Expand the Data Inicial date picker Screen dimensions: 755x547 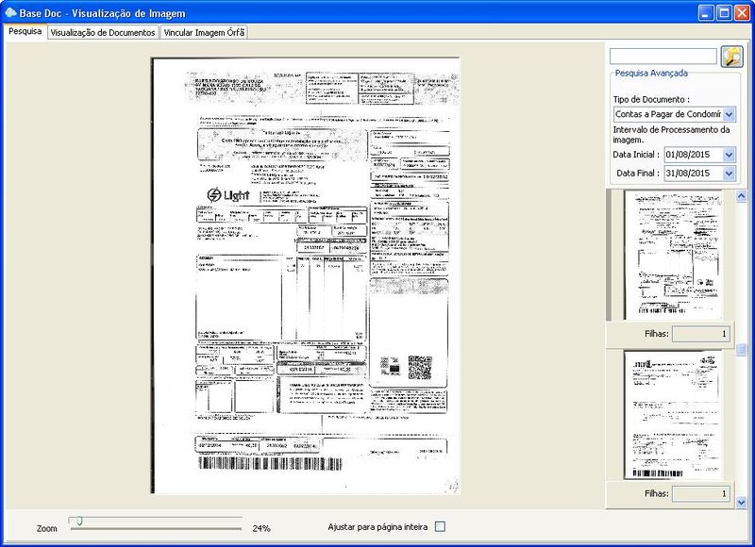729,155
